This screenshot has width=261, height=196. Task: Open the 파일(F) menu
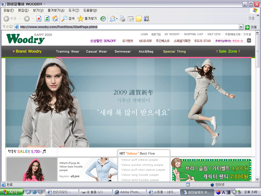click(9, 10)
